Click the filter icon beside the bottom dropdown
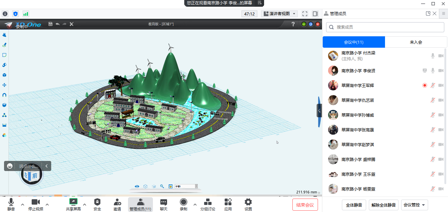The image size is (448, 212). click(x=170, y=186)
